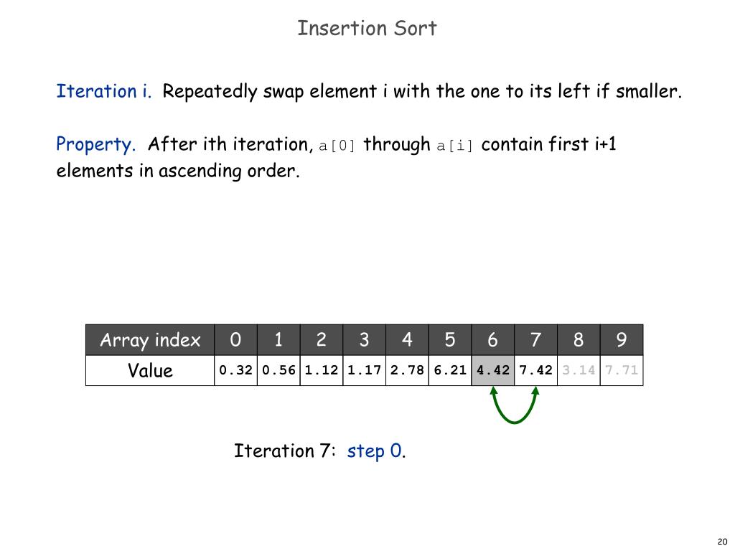Click the 'Array index' header label
735x551 pixels.
click(x=150, y=340)
